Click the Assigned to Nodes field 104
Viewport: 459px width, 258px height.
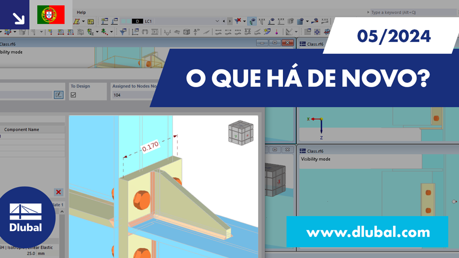(134, 95)
